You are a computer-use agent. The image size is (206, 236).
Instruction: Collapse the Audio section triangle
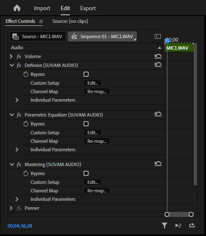click(x=159, y=48)
